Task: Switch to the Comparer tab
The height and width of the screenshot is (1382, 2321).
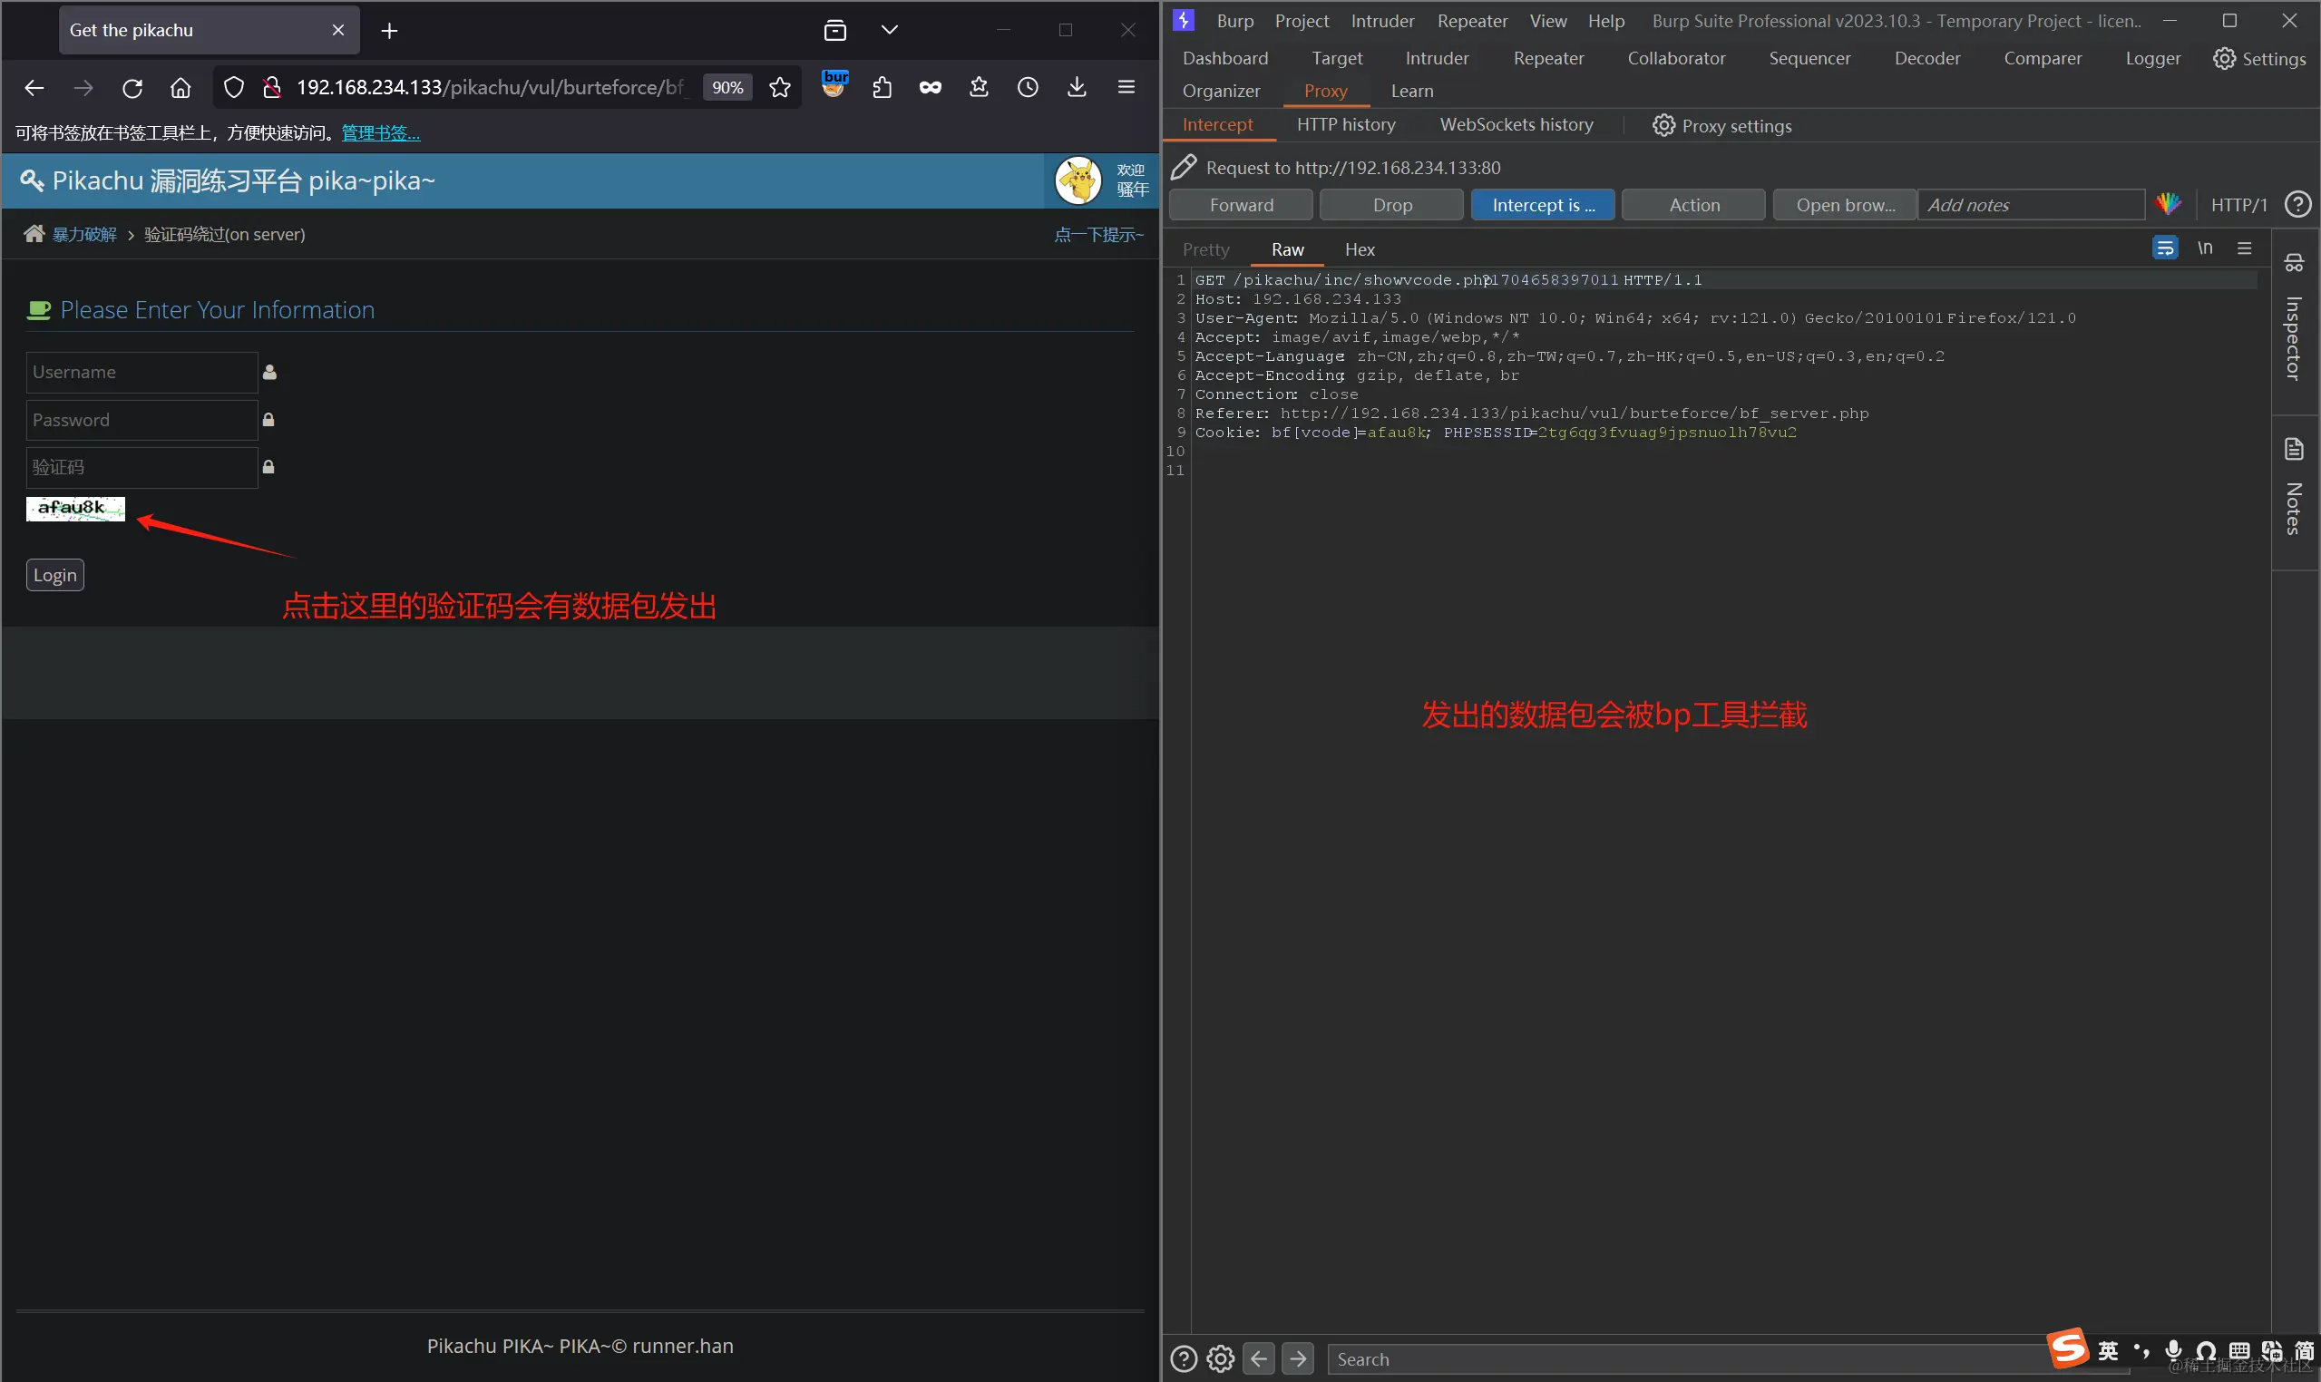Action: (2043, 58)
